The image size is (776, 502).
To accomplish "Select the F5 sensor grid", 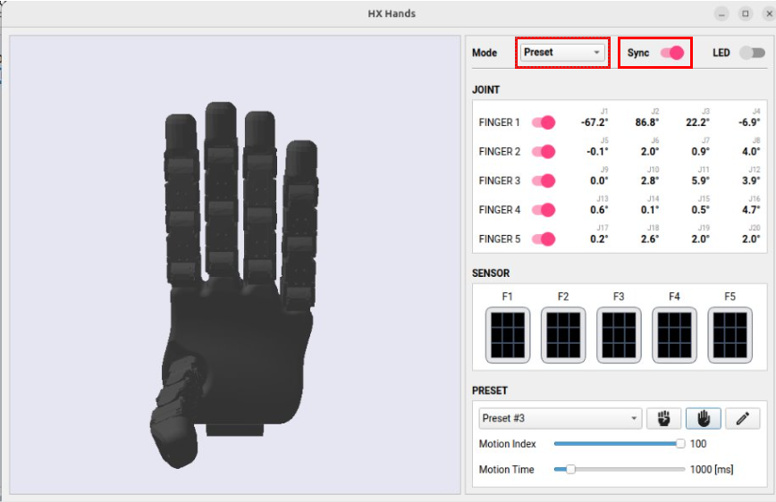I will tap(730, 335).
